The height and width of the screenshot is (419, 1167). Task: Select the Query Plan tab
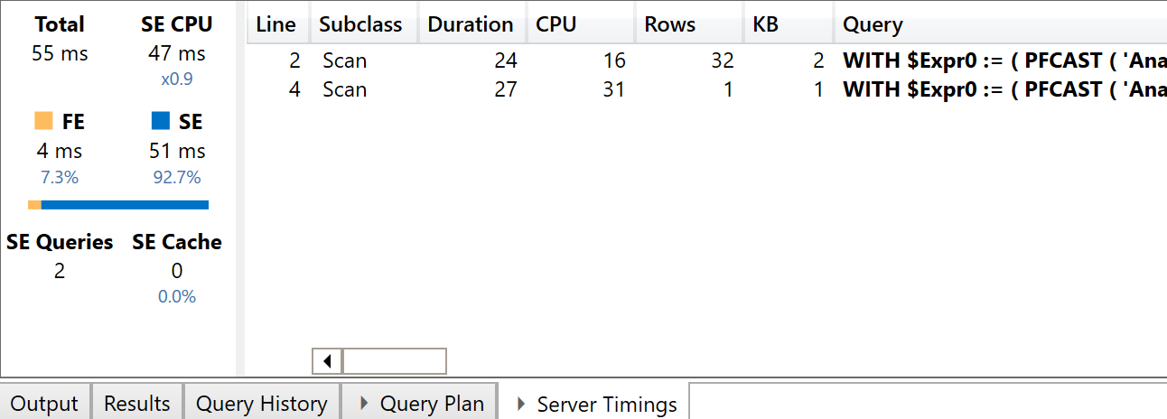[421, 403]
